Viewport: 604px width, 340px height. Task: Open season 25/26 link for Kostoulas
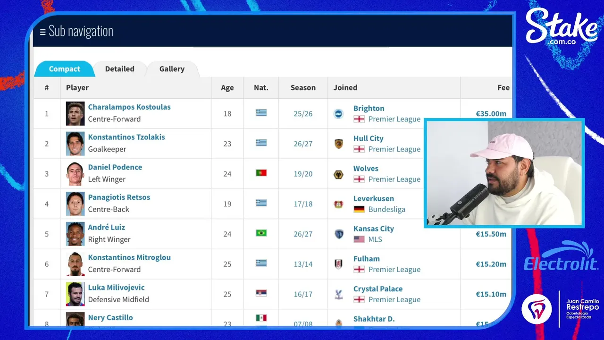[x=303, y=114]
